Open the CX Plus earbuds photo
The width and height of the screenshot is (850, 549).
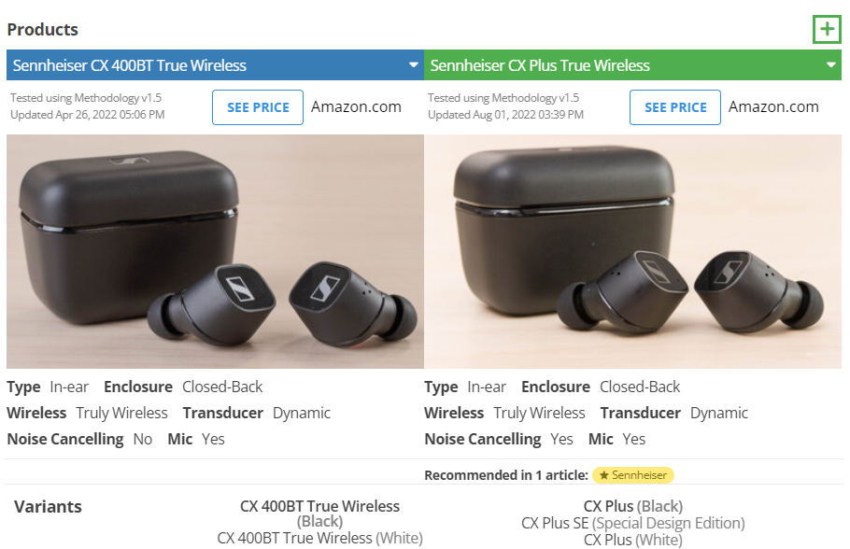[632, 251]
